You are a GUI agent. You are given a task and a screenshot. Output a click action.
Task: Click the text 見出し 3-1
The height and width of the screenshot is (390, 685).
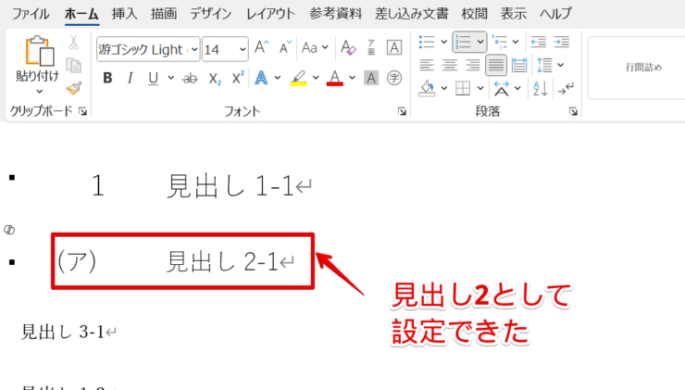coord(63,332)
